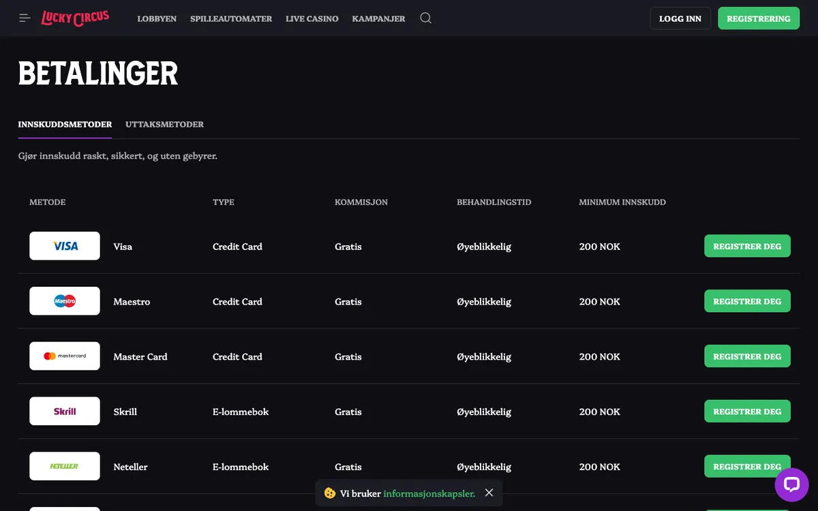Click the Maestro method name
This screenshot has height=511, width=818.
click(132, 302)
